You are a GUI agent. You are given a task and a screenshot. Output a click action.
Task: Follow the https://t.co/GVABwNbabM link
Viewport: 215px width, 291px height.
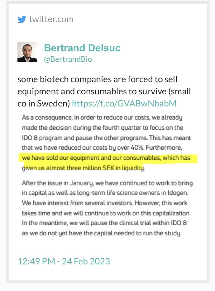(124, 103)
